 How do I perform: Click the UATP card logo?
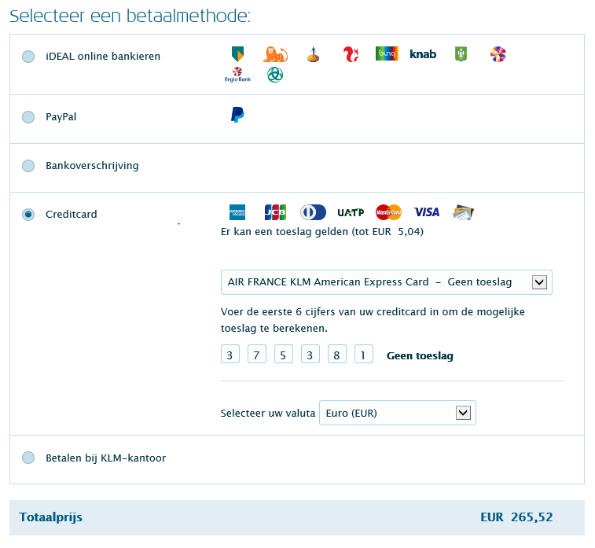coord(351,212)
